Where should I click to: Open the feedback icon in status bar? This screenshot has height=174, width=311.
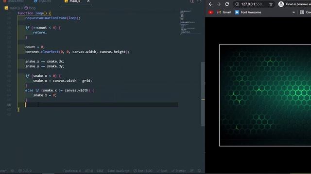pos(191,171)
